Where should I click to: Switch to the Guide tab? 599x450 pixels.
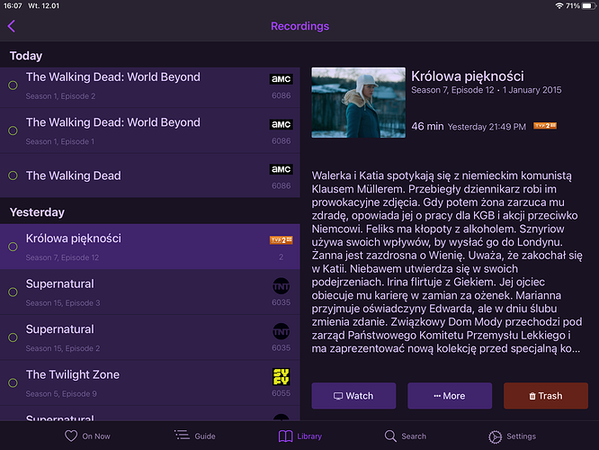195,436
